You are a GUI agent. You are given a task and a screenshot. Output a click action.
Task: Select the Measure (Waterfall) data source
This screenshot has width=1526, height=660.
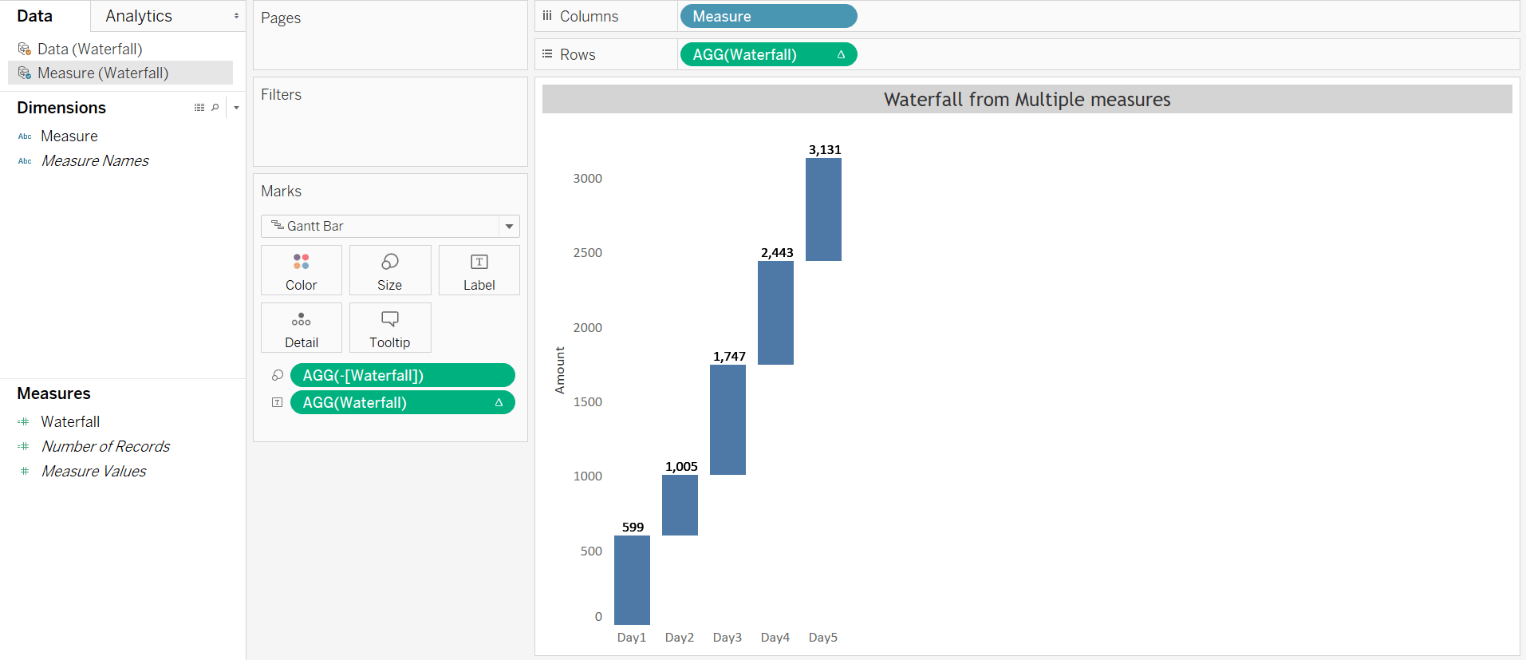(103, 73)
